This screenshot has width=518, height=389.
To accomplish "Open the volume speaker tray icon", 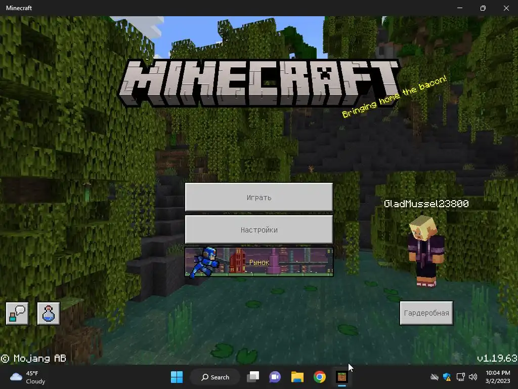I will tap(473, 377).
